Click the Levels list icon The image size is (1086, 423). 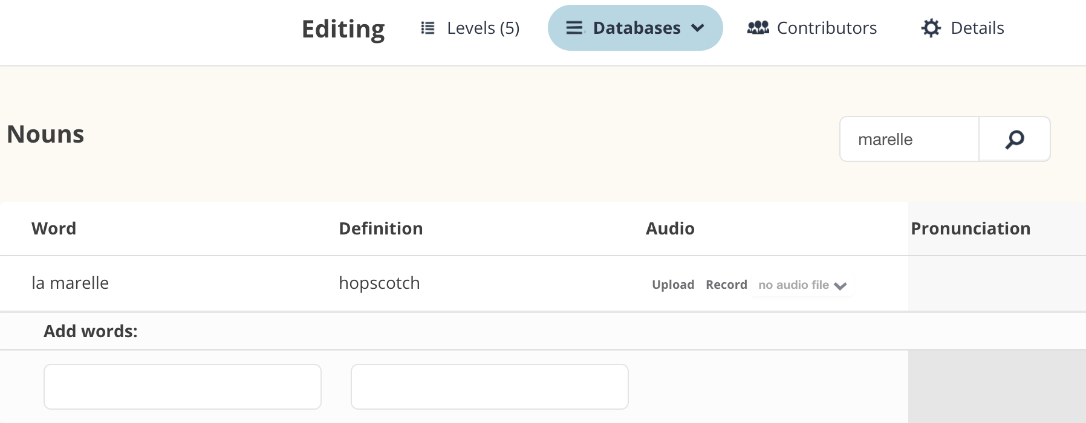pyautogui.click(x=428, y=28)
